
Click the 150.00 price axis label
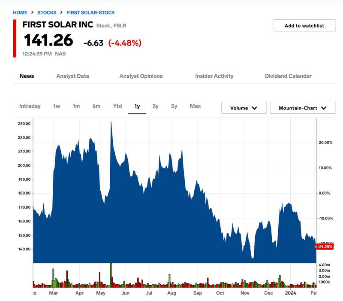click(24, 235)
